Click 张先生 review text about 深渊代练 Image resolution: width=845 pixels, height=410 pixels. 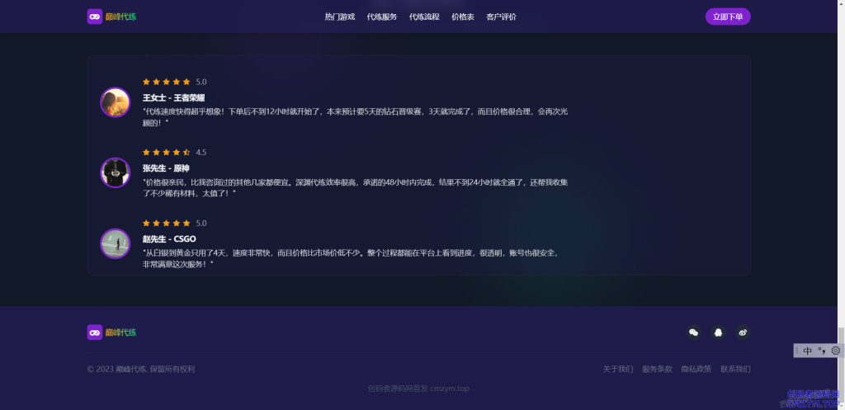click(x=355, y=187)
